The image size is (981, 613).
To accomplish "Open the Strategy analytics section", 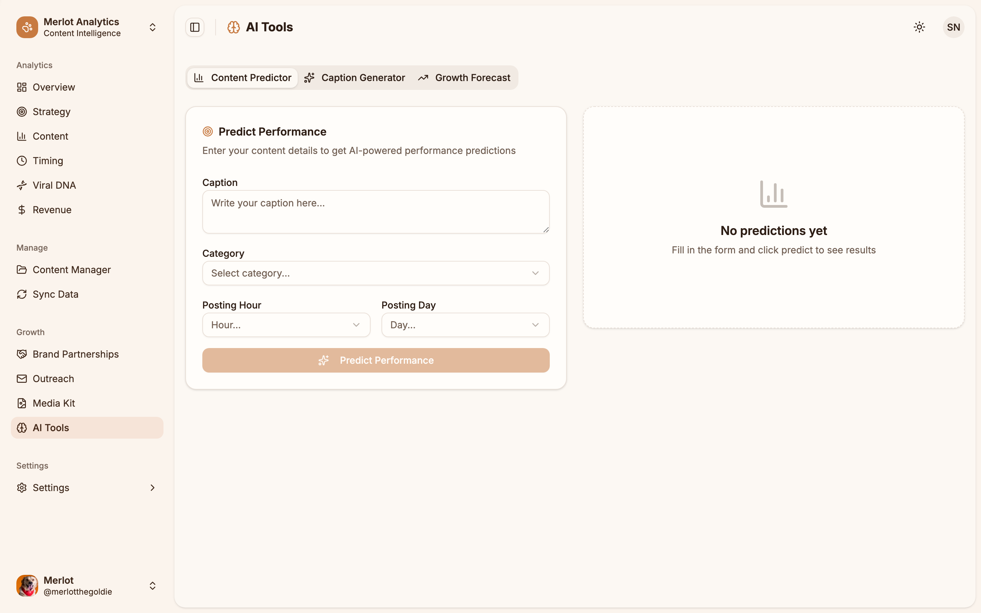I will [51, 111].
